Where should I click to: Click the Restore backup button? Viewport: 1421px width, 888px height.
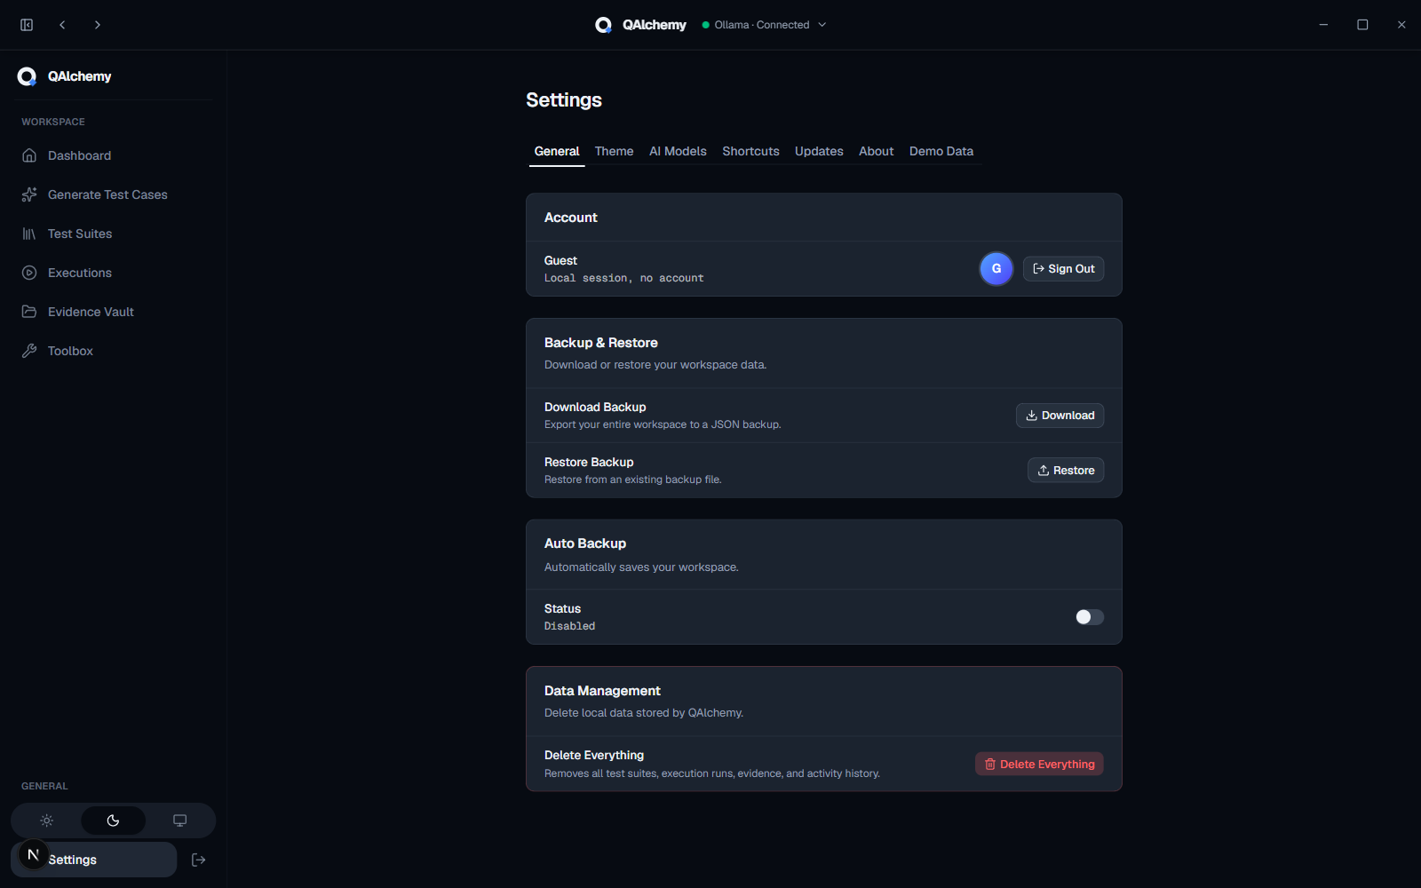click(1066, 471)
